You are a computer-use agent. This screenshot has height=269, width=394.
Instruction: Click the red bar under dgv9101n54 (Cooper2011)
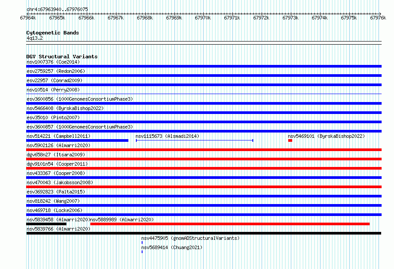(x=204, y=168)
